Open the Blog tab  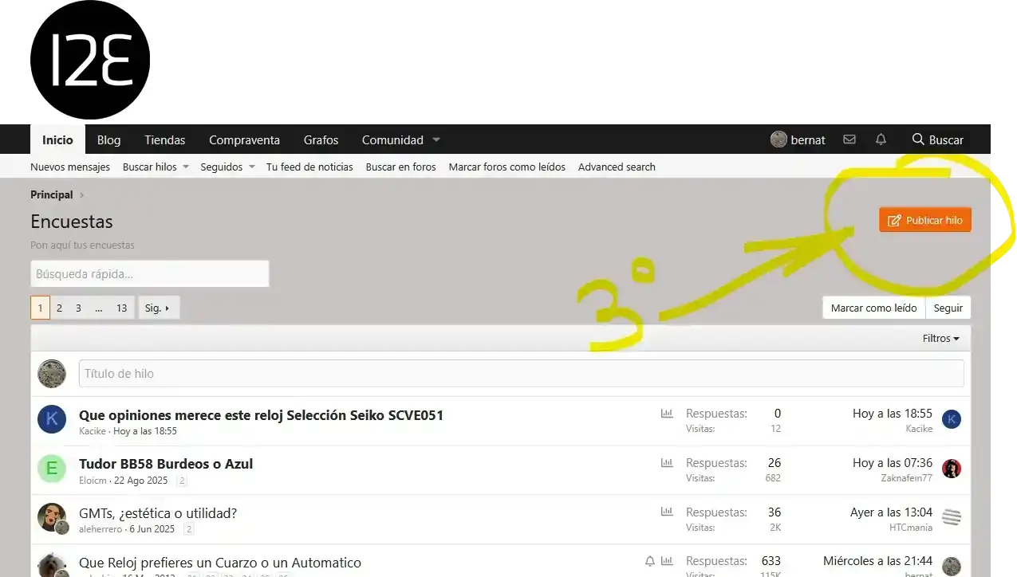(x=108, y=139)
